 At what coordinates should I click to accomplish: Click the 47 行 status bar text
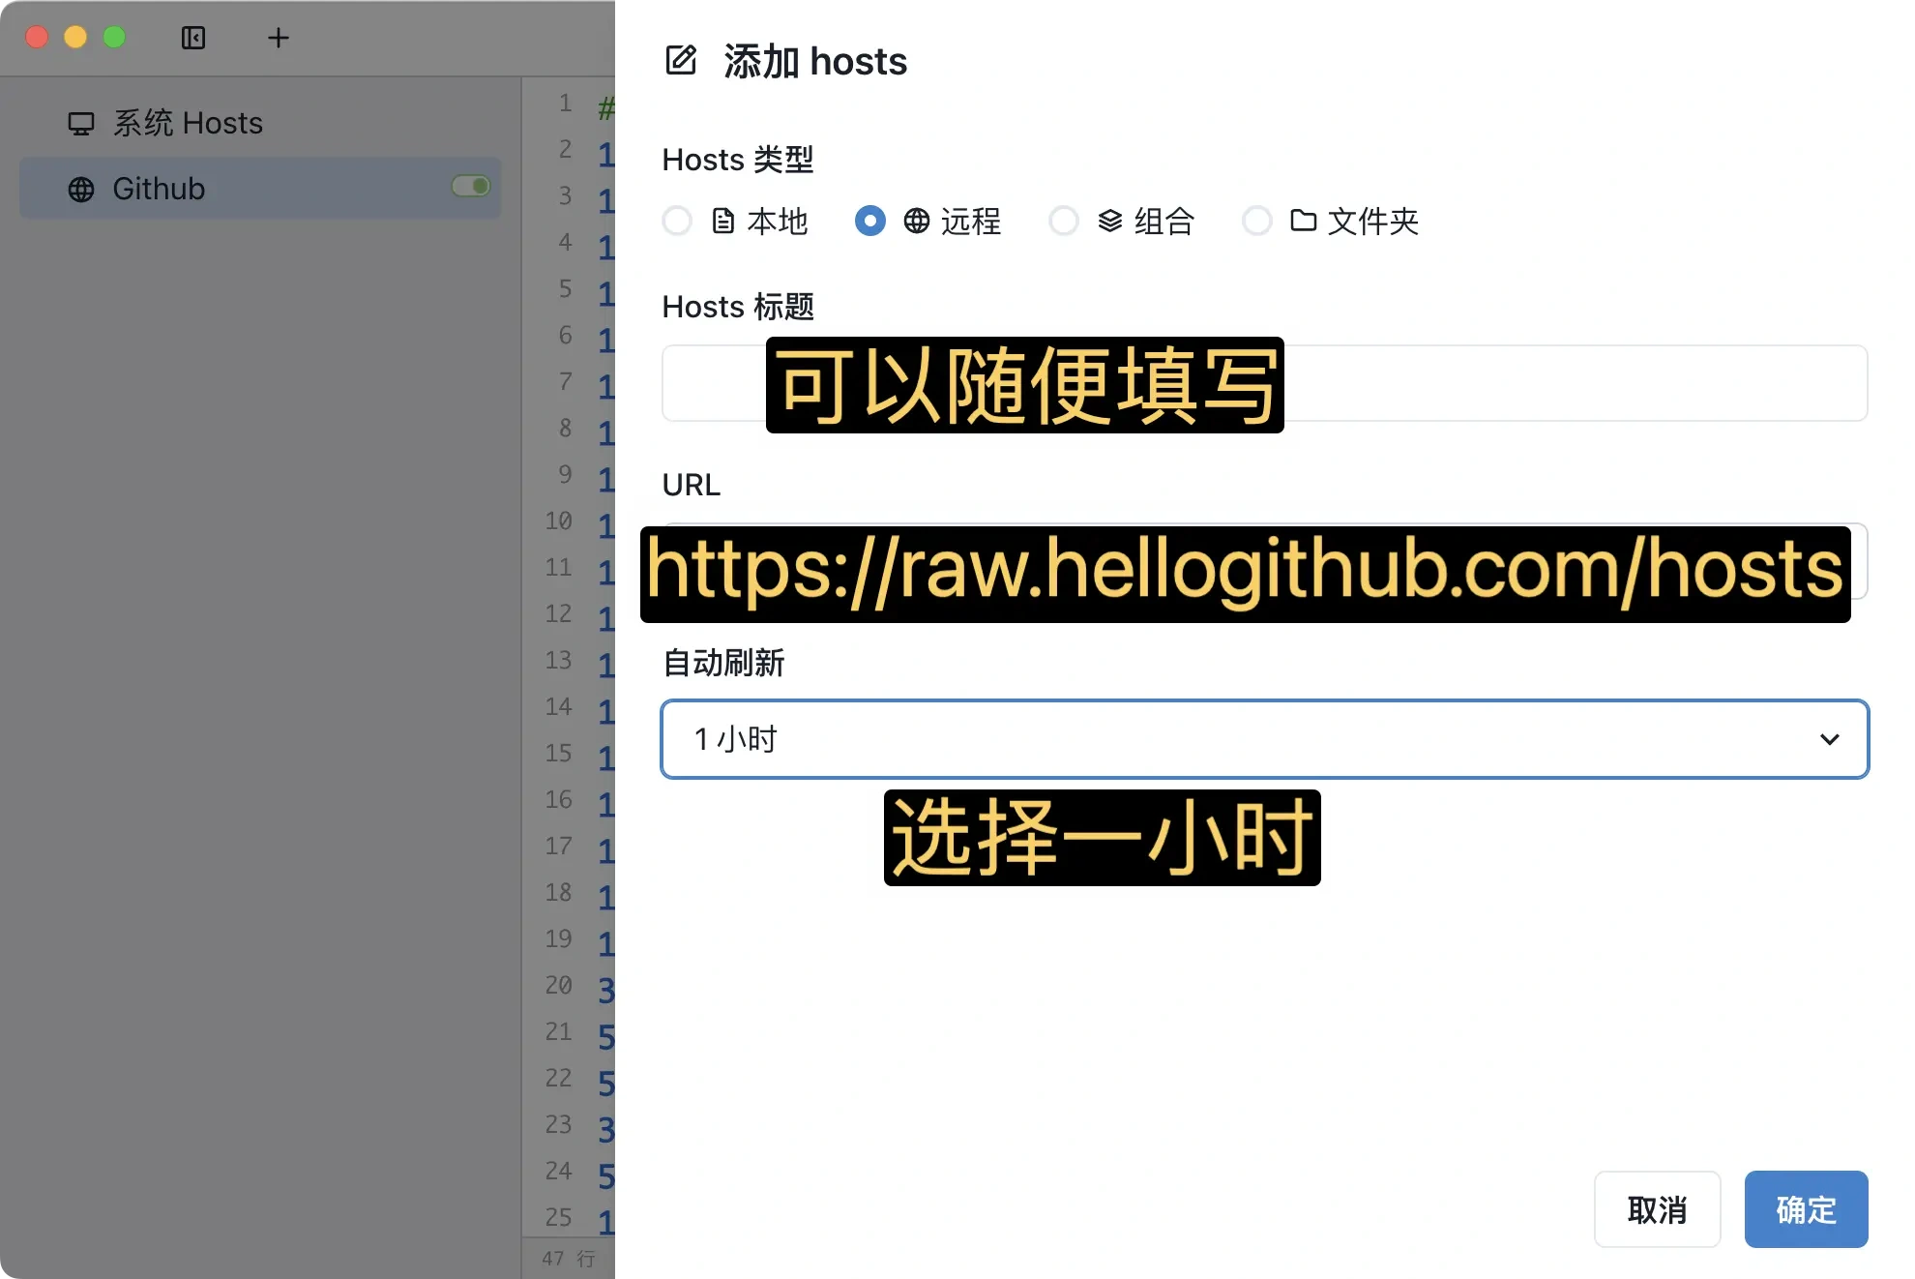tap(569, 1259)
